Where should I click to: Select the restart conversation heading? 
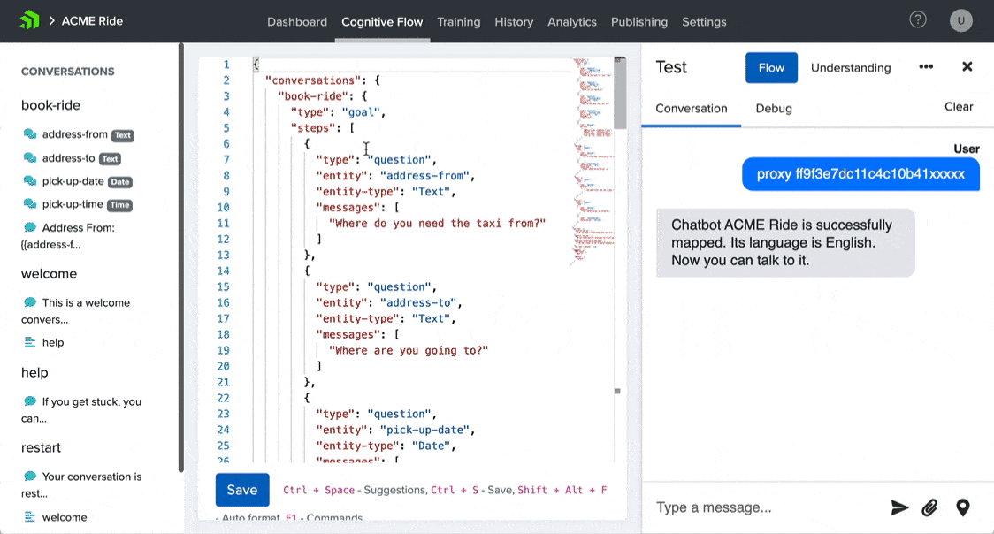[41, 447]
